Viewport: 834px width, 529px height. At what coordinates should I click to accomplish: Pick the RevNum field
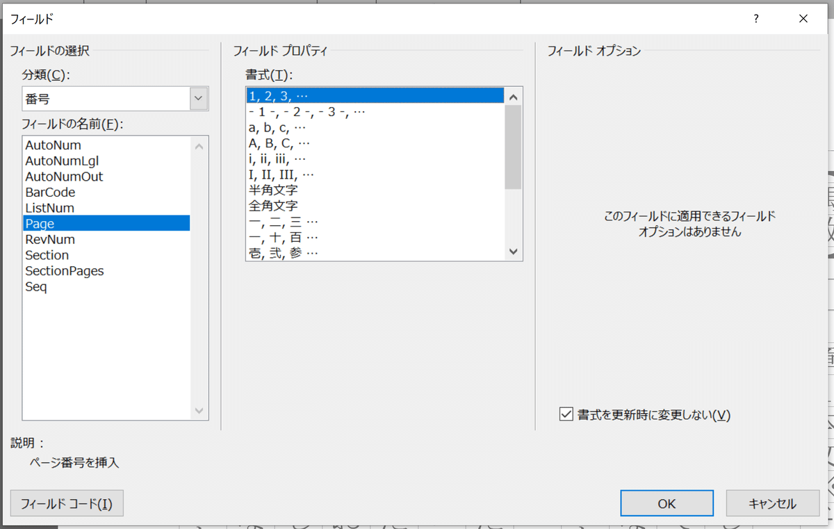pos(106,239)
